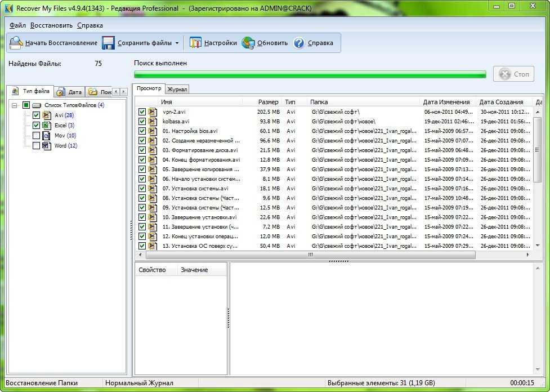Click the preview pane scroll-up arrow

click(x=538, y=269)
